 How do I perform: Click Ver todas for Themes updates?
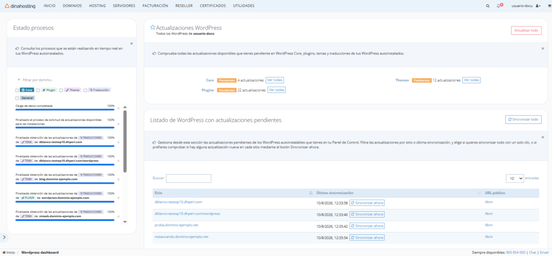471,80
